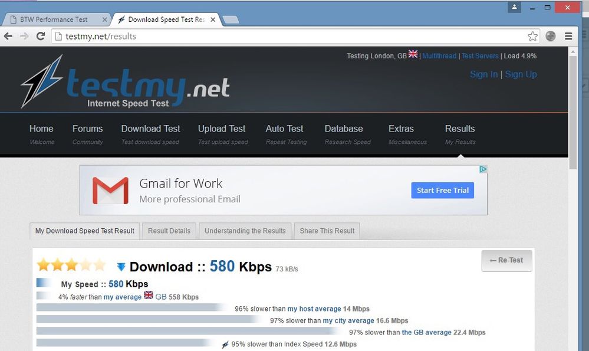Close the Download Speed Test Results tab
The width and height of the screenshot is (589, 351).
(213, 19)
